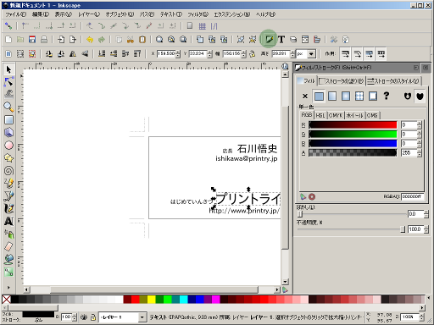The width and height of the screenshot is (434, 325).
Task: Adjust the width value stepper
Action: [x=244, y=53]
